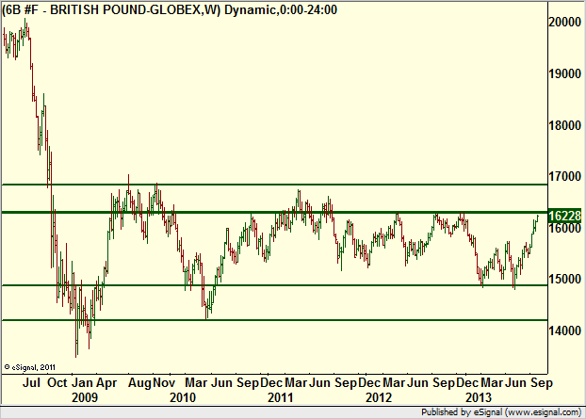Image resolution: width=586 pixels, height=419 pixels.
Task: Click the chart title "6B #F - BRITISH POUND-GLOBEX,W"
Action: [112, 10]
